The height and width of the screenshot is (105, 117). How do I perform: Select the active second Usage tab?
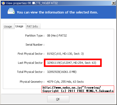20,26
